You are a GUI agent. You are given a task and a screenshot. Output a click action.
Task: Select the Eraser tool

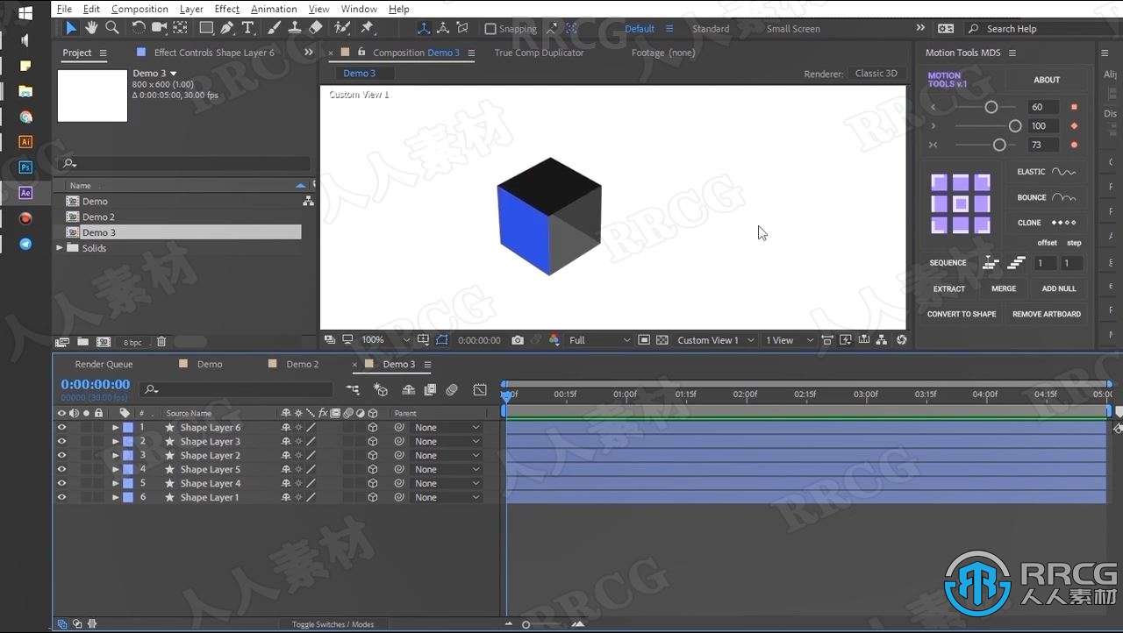316,28
